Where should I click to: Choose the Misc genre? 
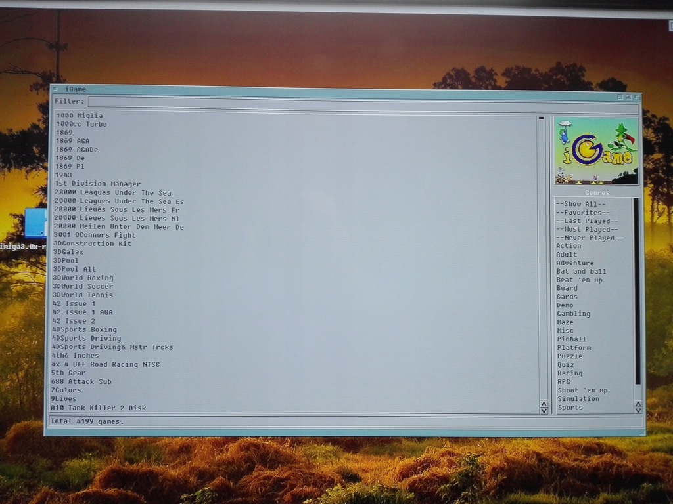pos(565,331)
